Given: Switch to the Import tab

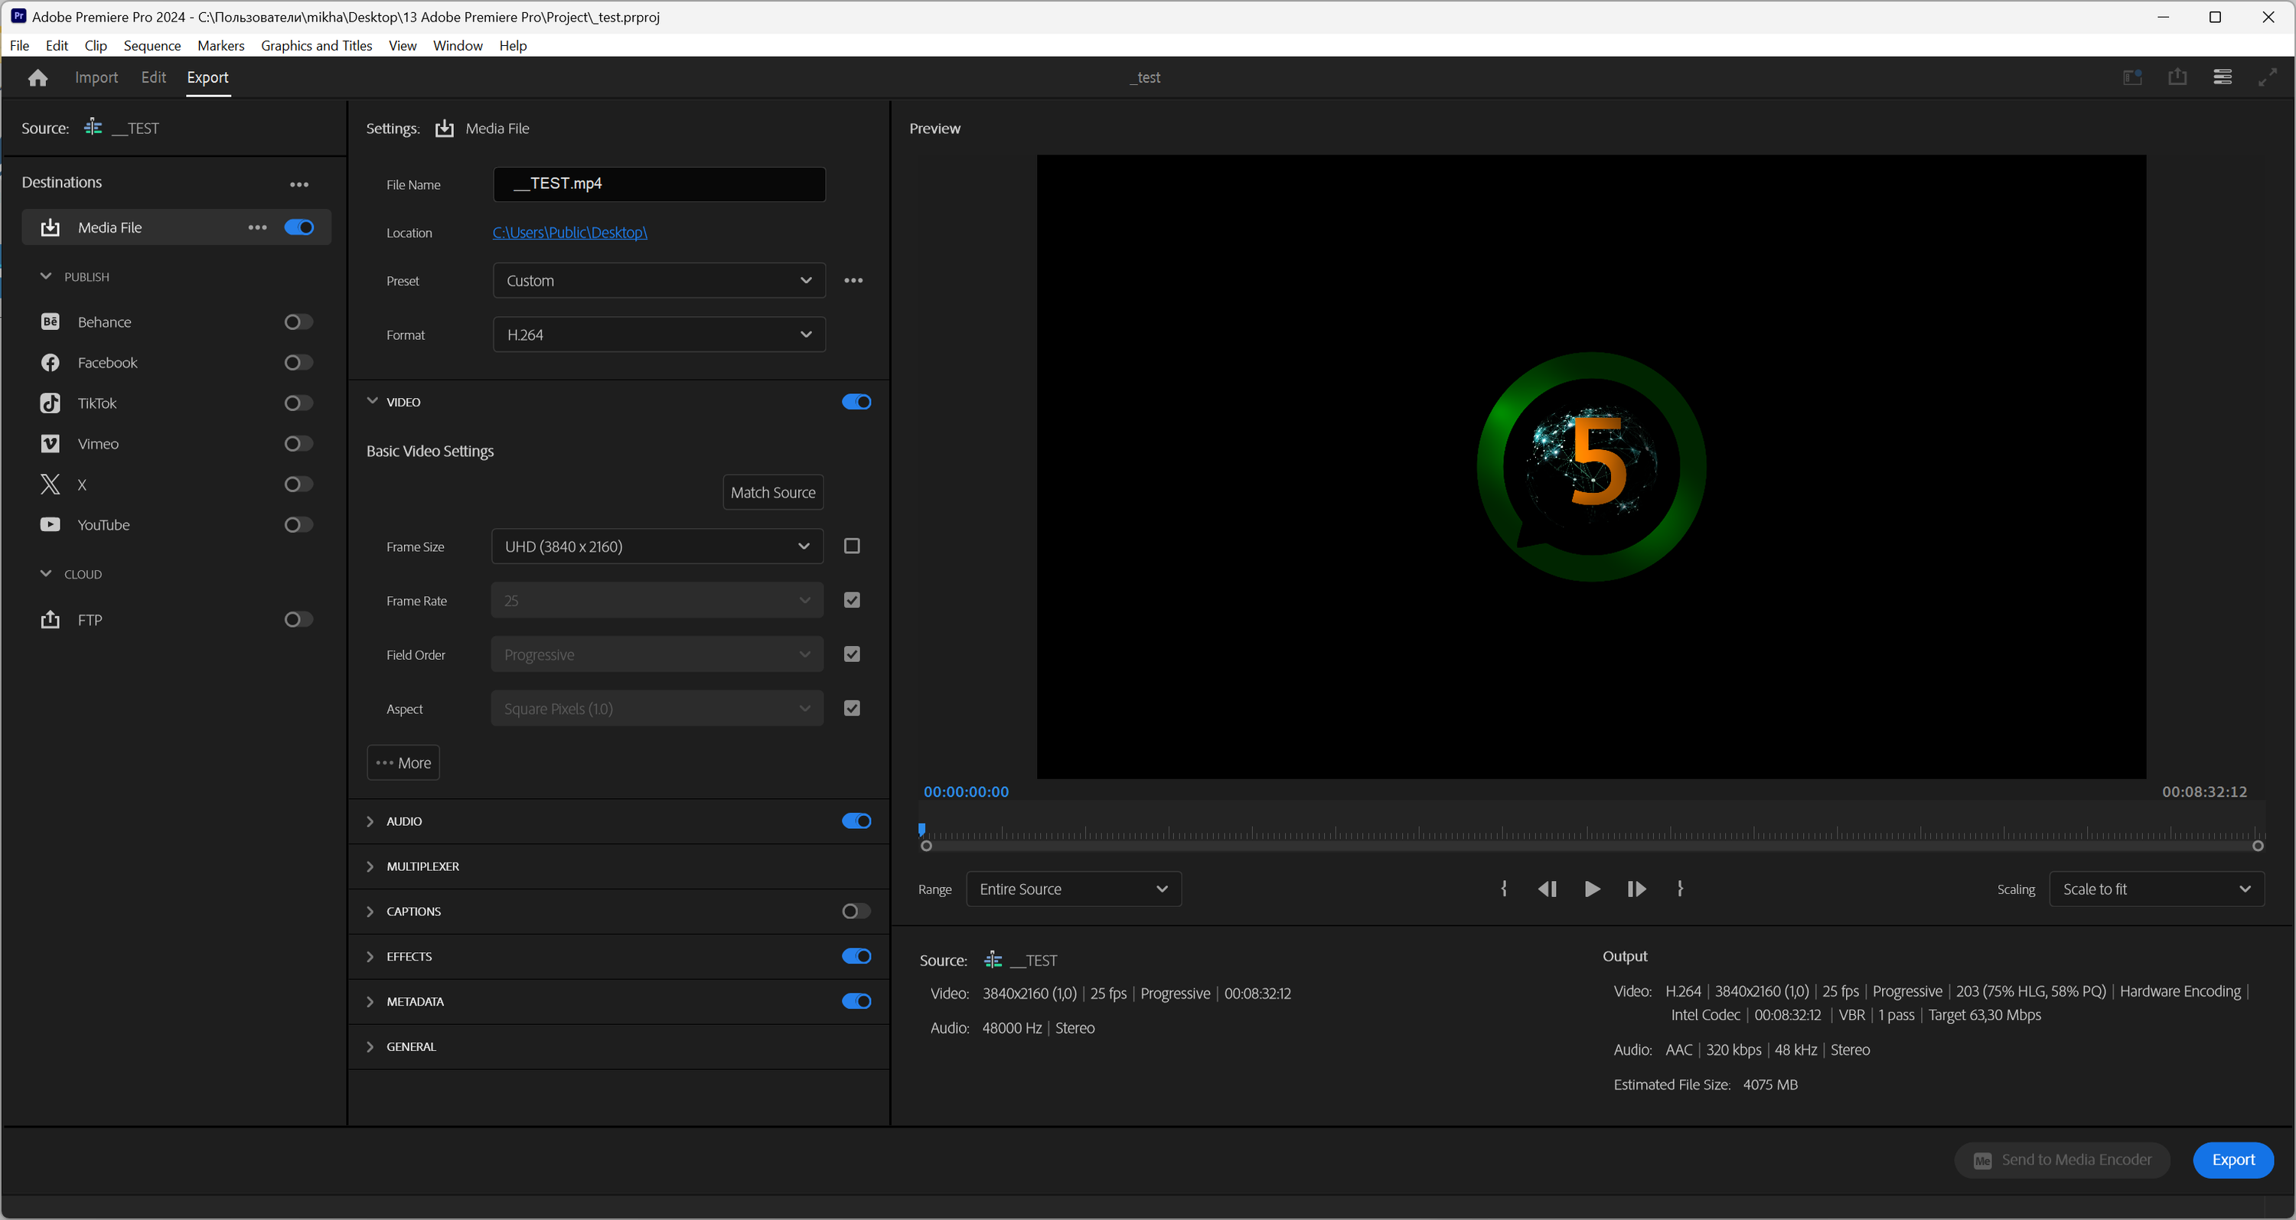Looking at the screenshot, I should tap(96, 77).
